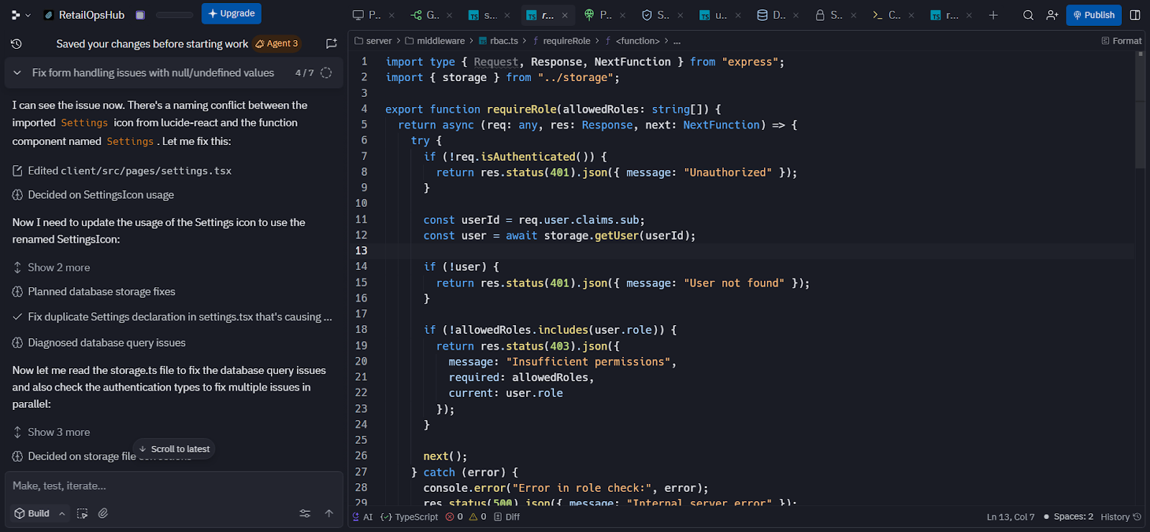The height and width of the screenshot is (532, 1150).
Task: Switch to the first TypeScript 's...' tab
Action: (482, 15)
